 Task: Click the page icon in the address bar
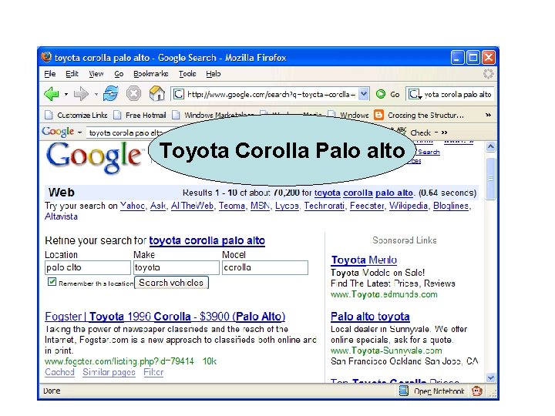178,94
